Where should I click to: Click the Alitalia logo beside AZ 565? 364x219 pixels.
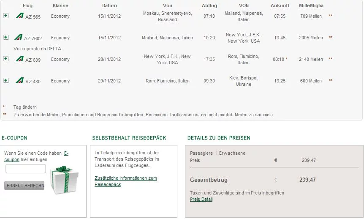20,16
